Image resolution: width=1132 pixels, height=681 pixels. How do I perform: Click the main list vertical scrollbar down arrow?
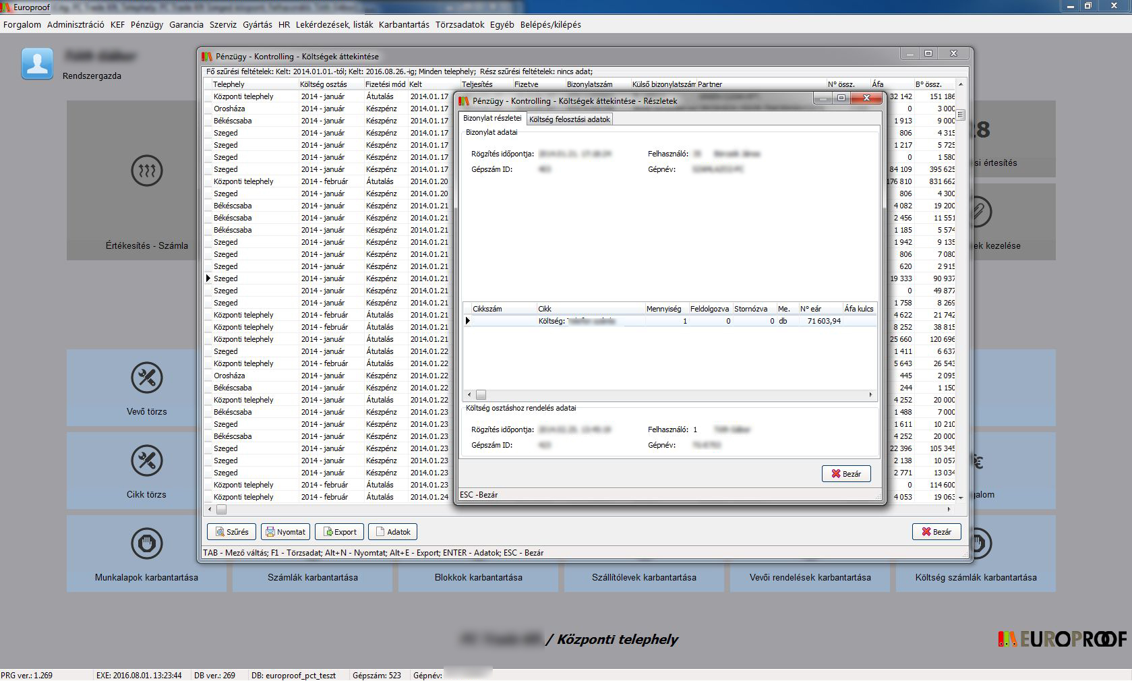point(961,498)
